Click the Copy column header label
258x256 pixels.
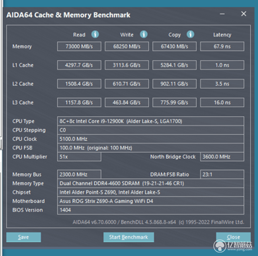pos(174,35)
